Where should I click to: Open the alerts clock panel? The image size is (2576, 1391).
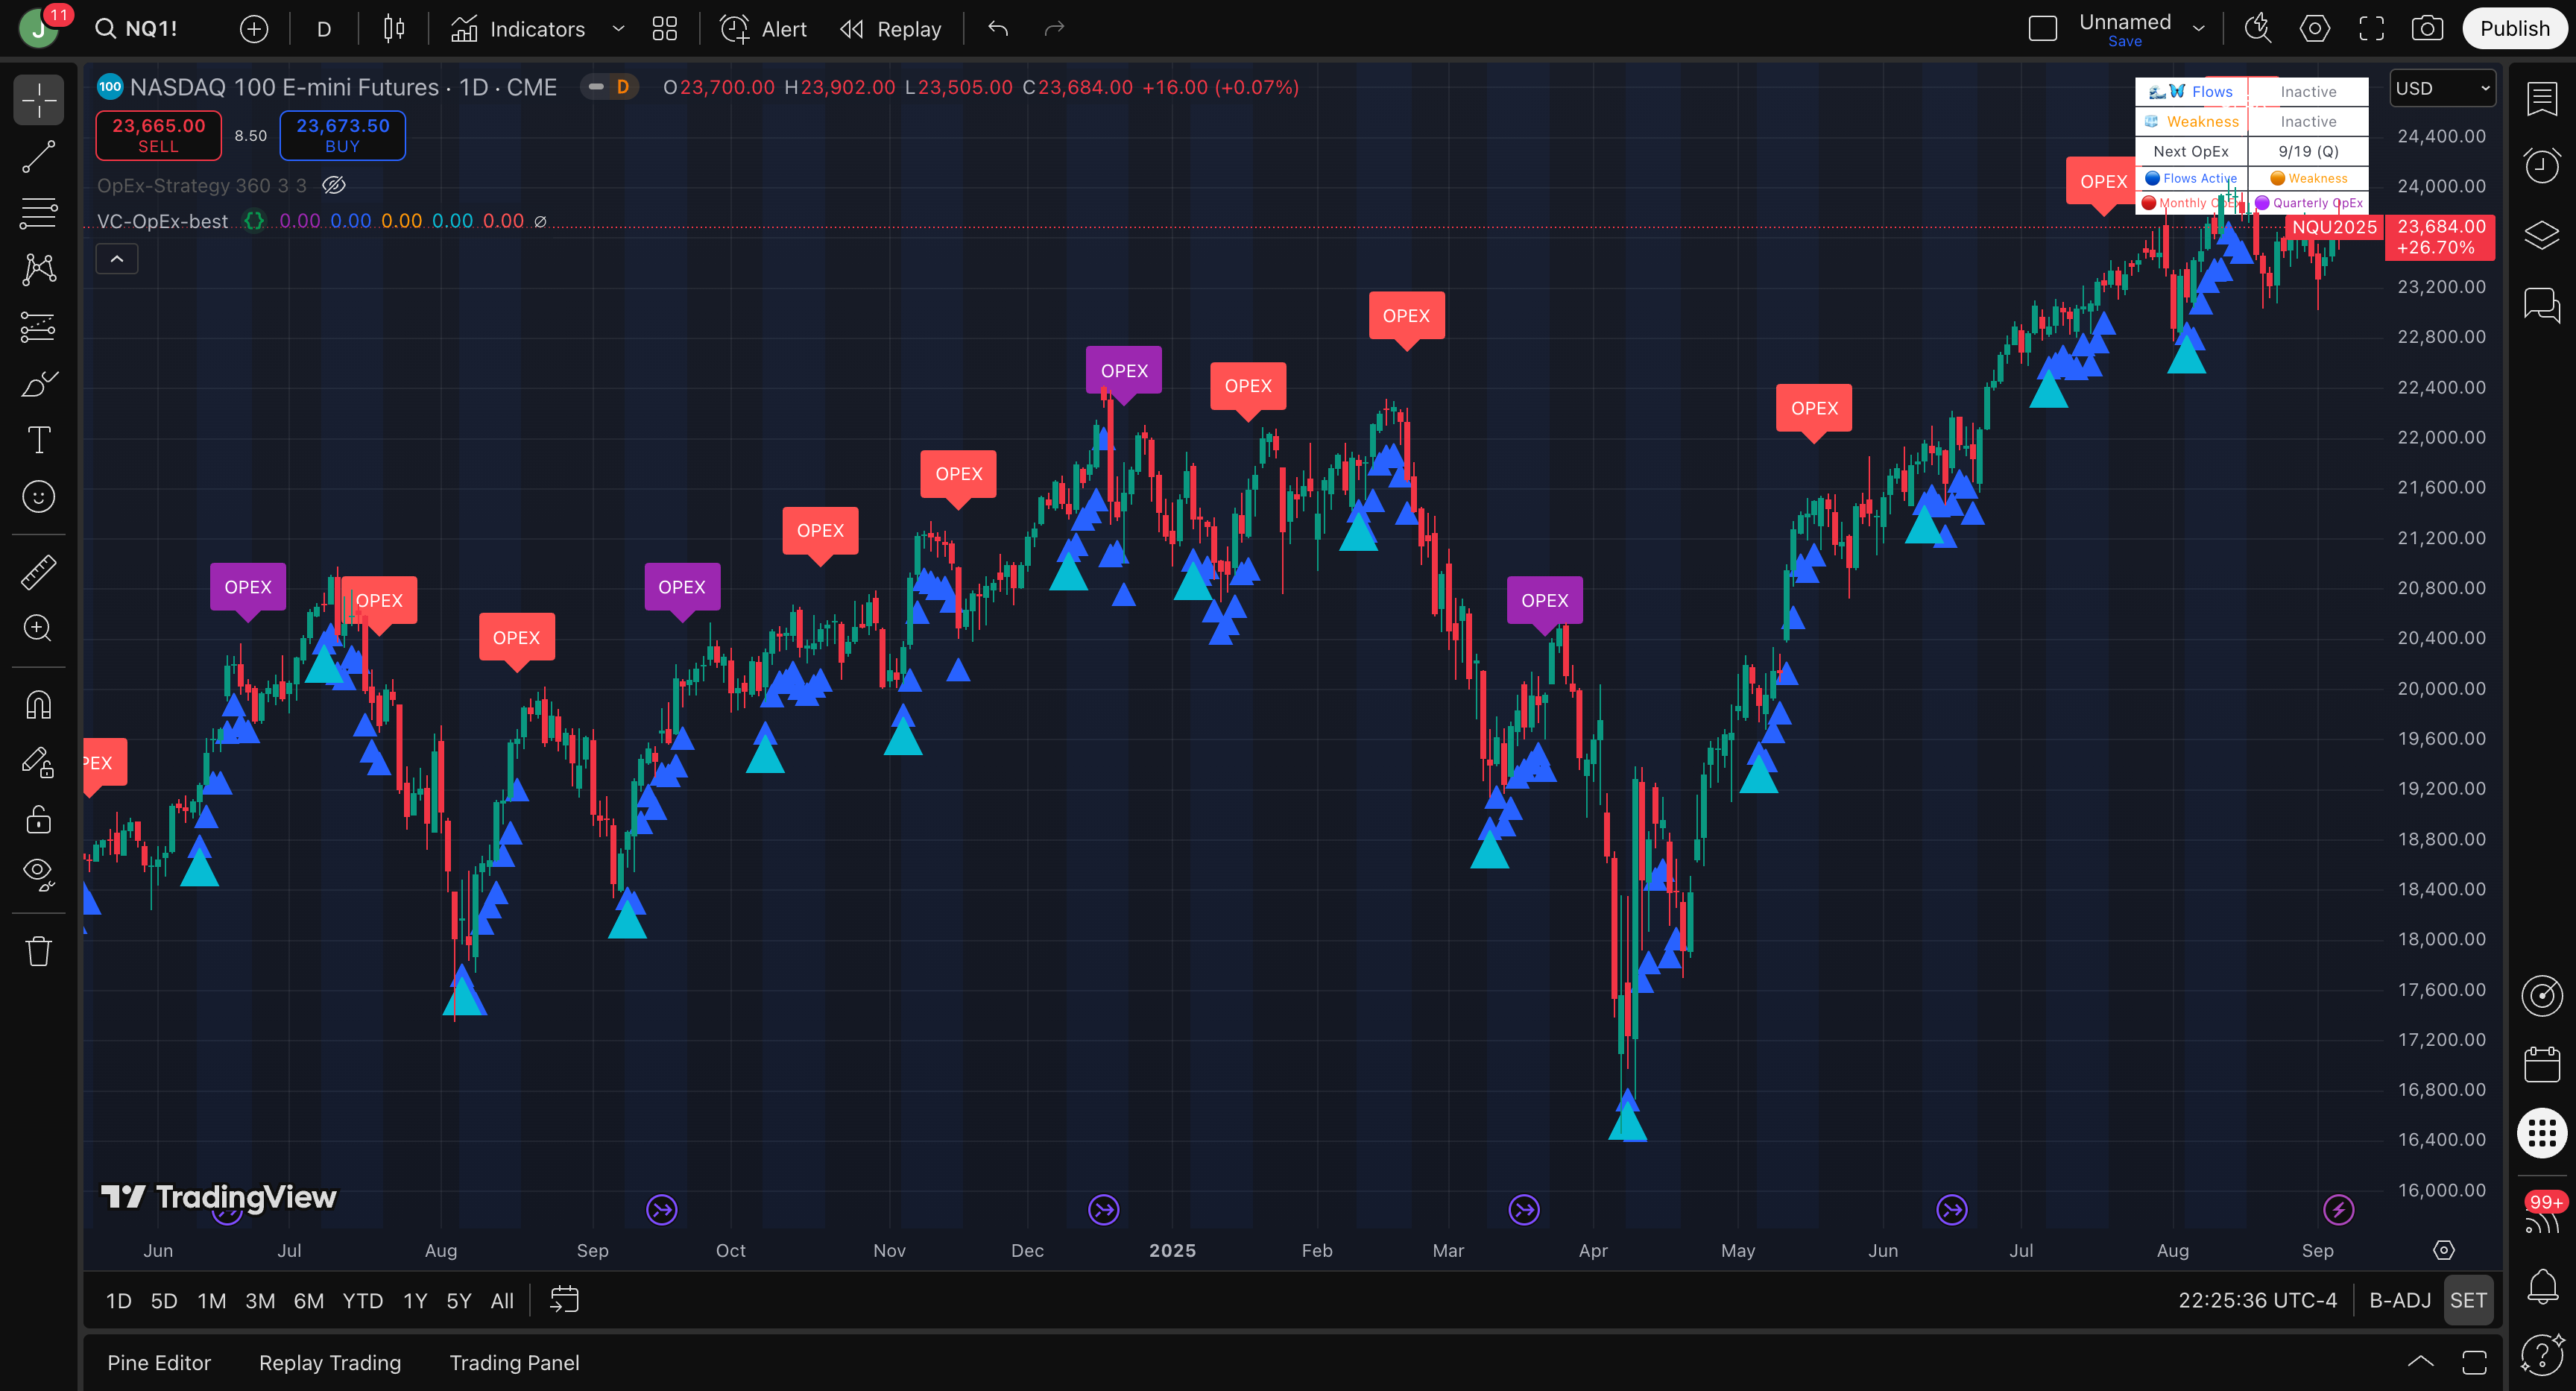point(2542,165)
